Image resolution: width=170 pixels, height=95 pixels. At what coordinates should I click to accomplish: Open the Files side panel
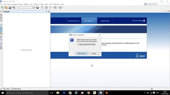click(x=1, y=38)
